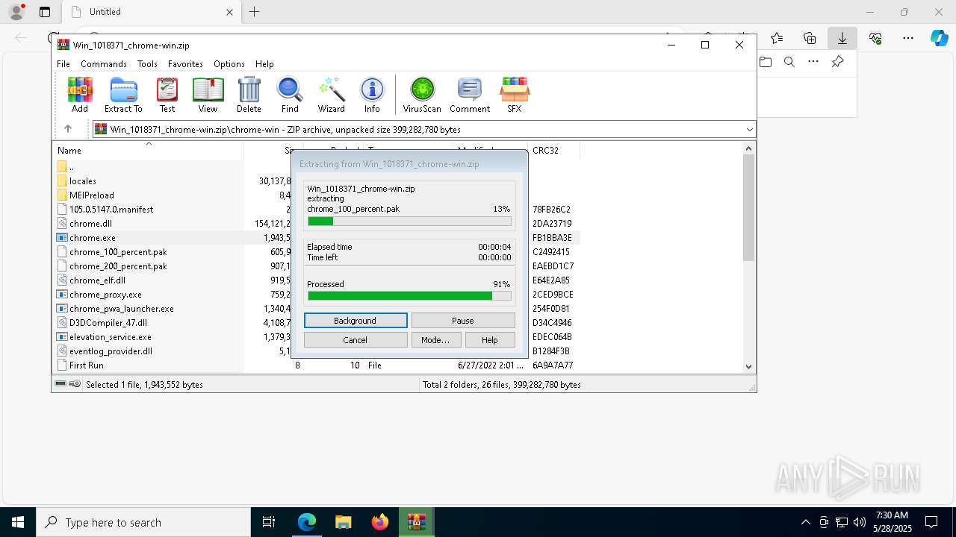This screenshot has width=956, height=537.
Task: Select chrome_100_percent.pak in the file list
Action: click(118, 252)
